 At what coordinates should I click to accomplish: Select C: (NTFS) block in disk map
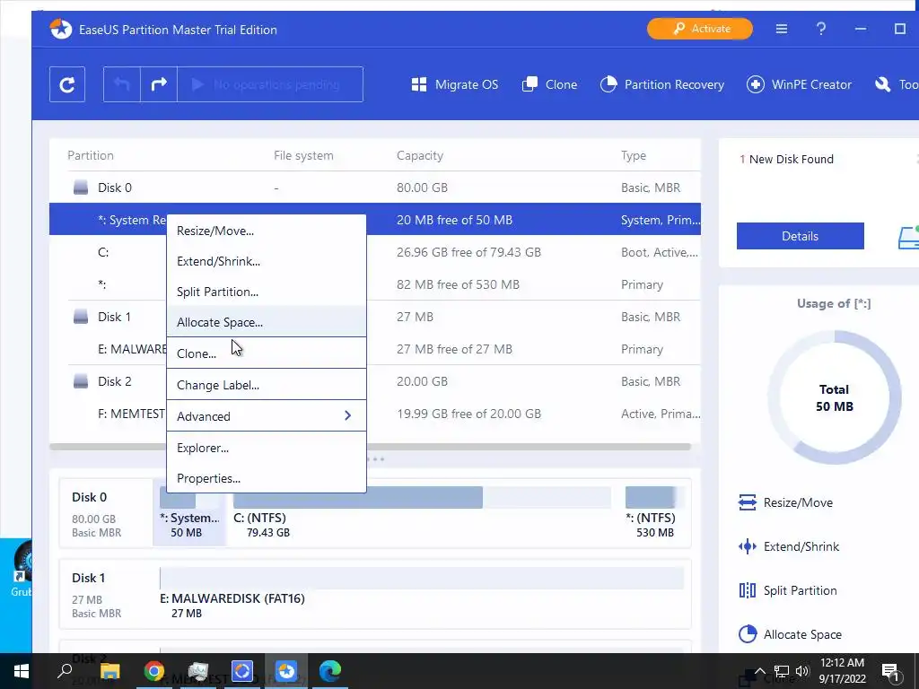(422, 512)
